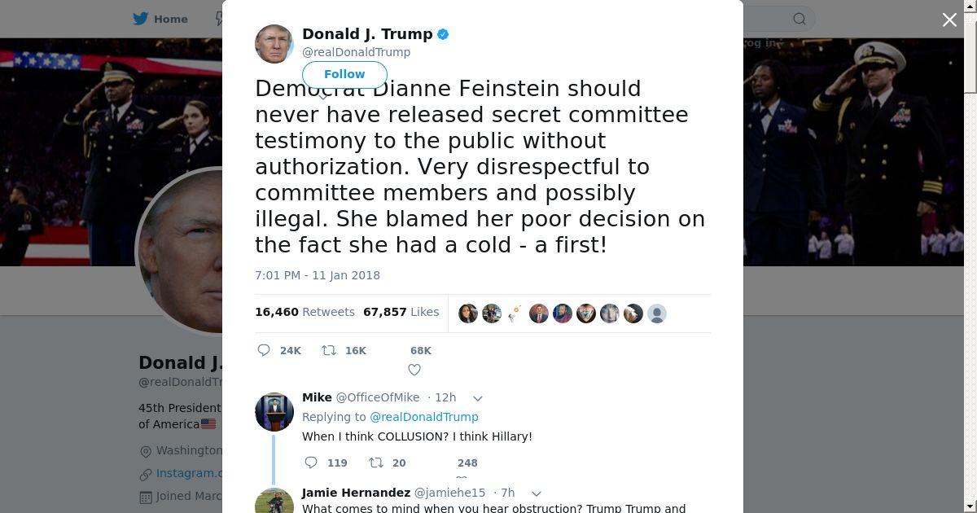Open the 16,460 Retweets list
This screenshot has height=513, width=977.
[304, 312]
